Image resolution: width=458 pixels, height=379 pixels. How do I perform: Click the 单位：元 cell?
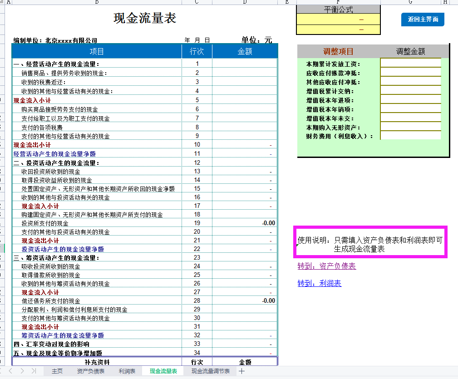(257, 40)
